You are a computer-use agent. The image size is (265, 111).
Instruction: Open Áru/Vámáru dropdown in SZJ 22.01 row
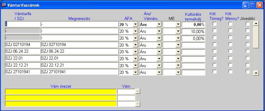click(159, 59)
